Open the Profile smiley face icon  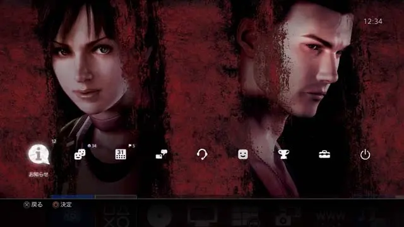pyautogui.click(x=243, y=154)
